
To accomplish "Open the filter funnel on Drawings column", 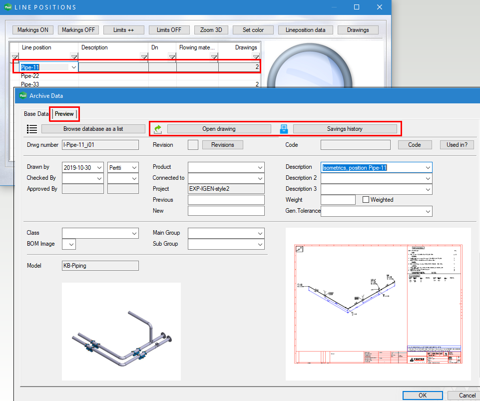I will click(x=255, y=57).
